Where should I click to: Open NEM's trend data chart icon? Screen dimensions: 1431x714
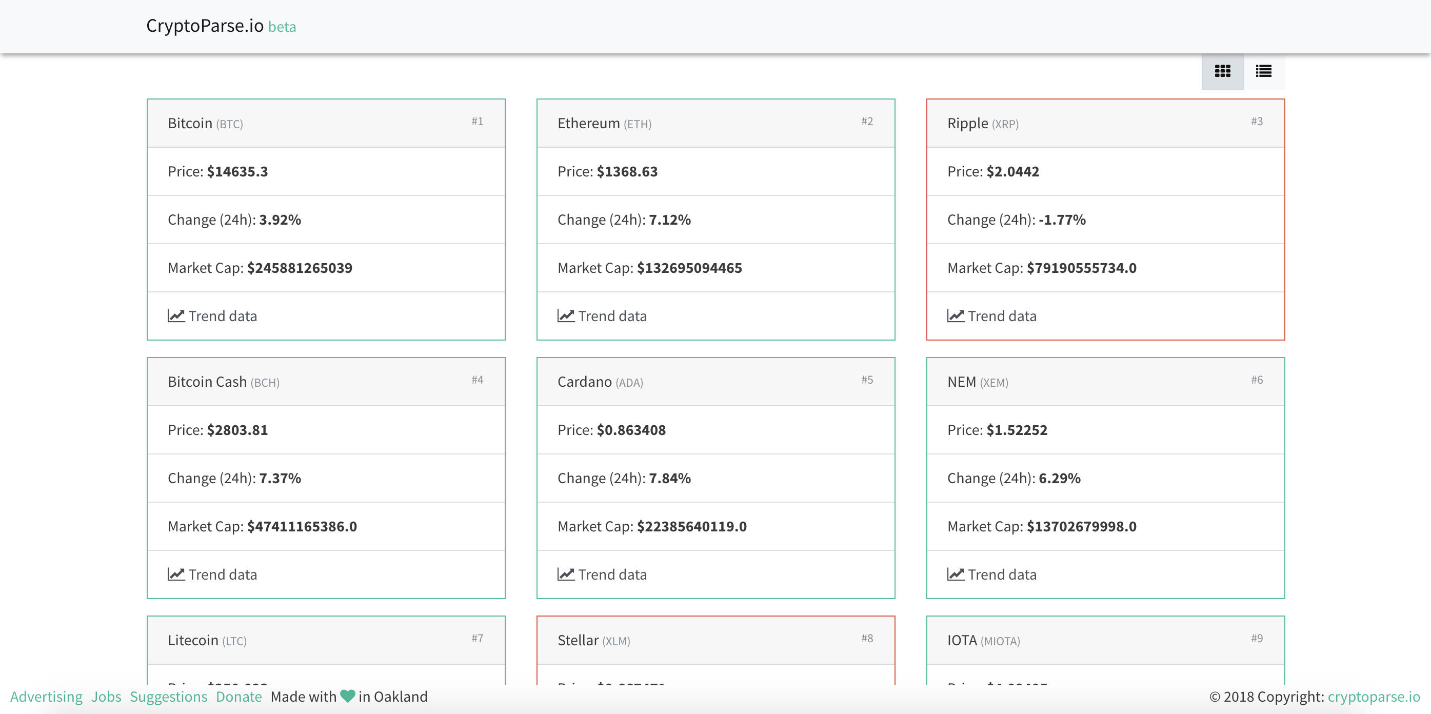956,574
